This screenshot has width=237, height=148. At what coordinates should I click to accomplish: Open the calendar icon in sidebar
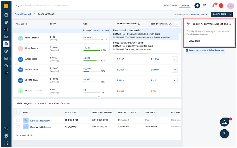point(6,15)
